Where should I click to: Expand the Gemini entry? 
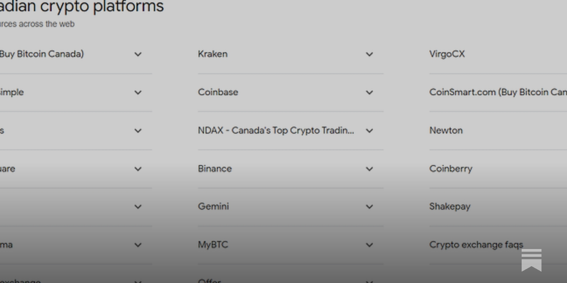(x=369, y=207)
